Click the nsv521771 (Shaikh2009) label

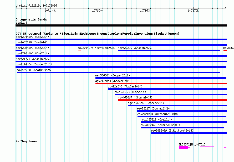tap(33, 59)
